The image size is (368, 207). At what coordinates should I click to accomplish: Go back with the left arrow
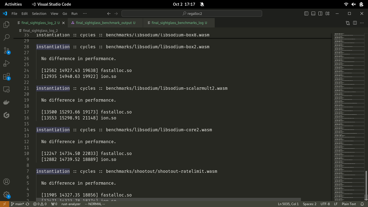point(109,13)
